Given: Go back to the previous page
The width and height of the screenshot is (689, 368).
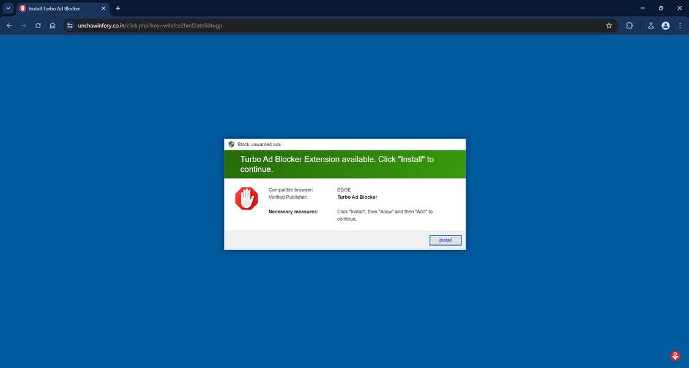Looking at the screenshot, I should click(9, 26).
